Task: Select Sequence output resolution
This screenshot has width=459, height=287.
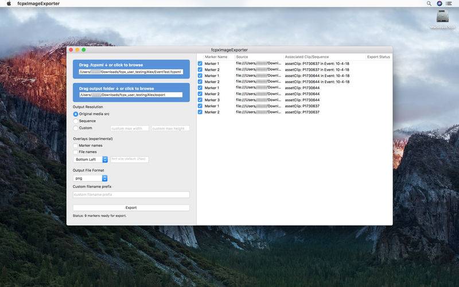Action: [x=76, y=121]
